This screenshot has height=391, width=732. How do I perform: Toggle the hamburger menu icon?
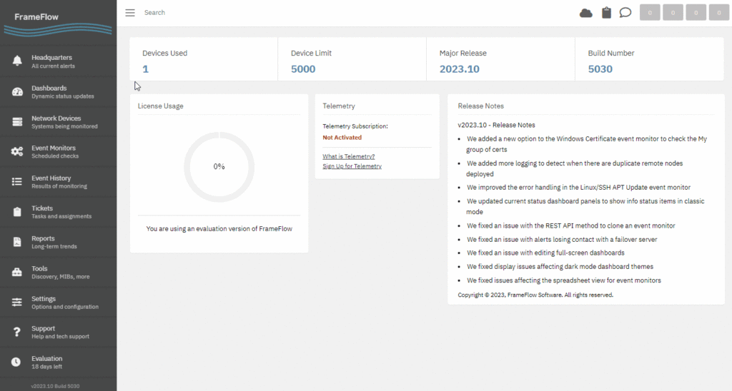[130, 13]
